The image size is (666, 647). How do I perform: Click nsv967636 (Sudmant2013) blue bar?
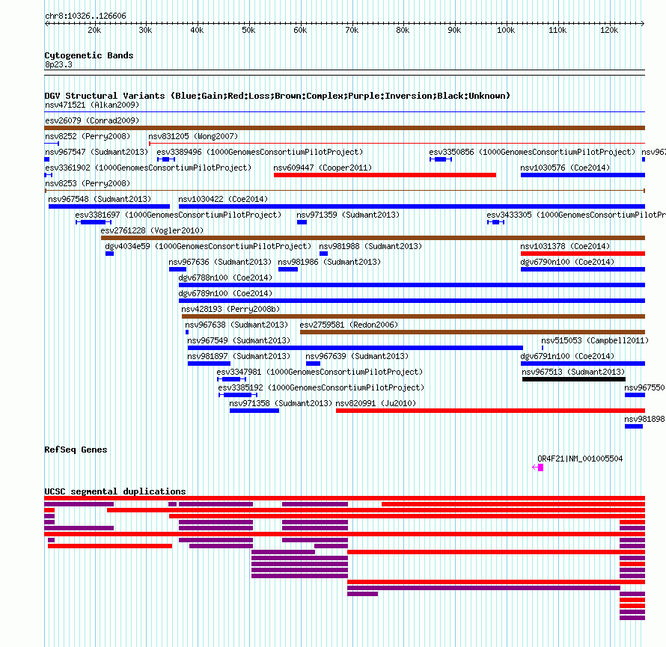click(177, 269)
